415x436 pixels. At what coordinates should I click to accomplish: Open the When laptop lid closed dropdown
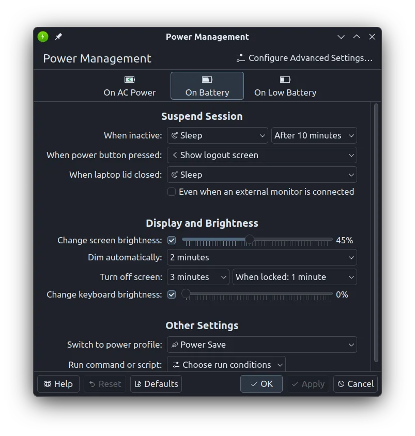pos(262,175)
